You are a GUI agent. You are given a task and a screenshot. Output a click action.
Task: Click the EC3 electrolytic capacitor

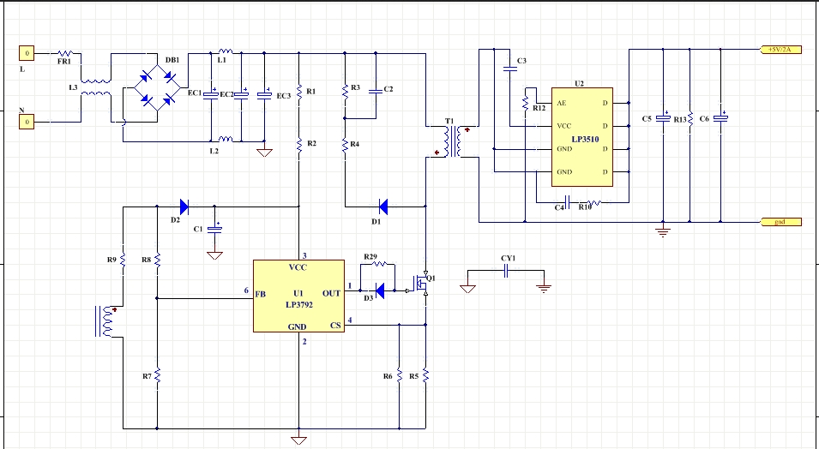pos(265,94)
